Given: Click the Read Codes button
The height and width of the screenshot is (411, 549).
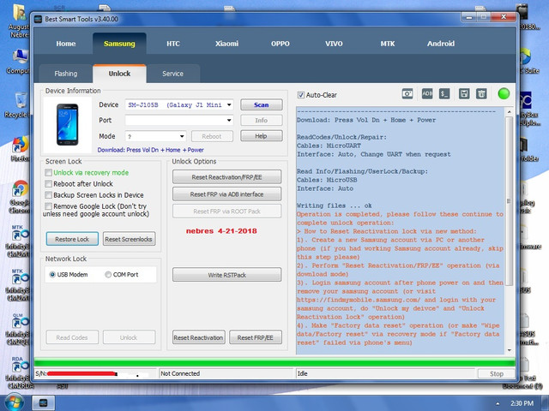Looking at the screenshot, I should [x=72, y=337].
